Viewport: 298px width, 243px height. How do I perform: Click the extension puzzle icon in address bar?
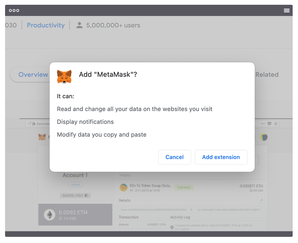point(34,124)
